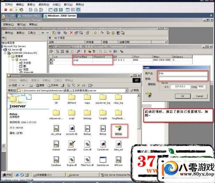Click the VMware green play (power on) button

(16, 10)
